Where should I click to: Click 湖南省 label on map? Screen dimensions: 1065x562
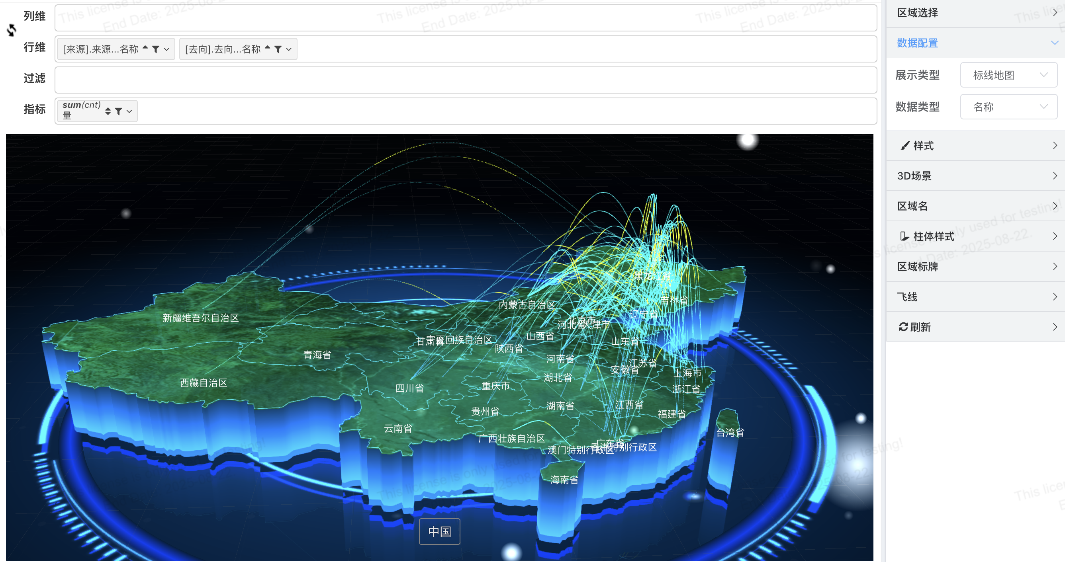click(x=560, y=406)
